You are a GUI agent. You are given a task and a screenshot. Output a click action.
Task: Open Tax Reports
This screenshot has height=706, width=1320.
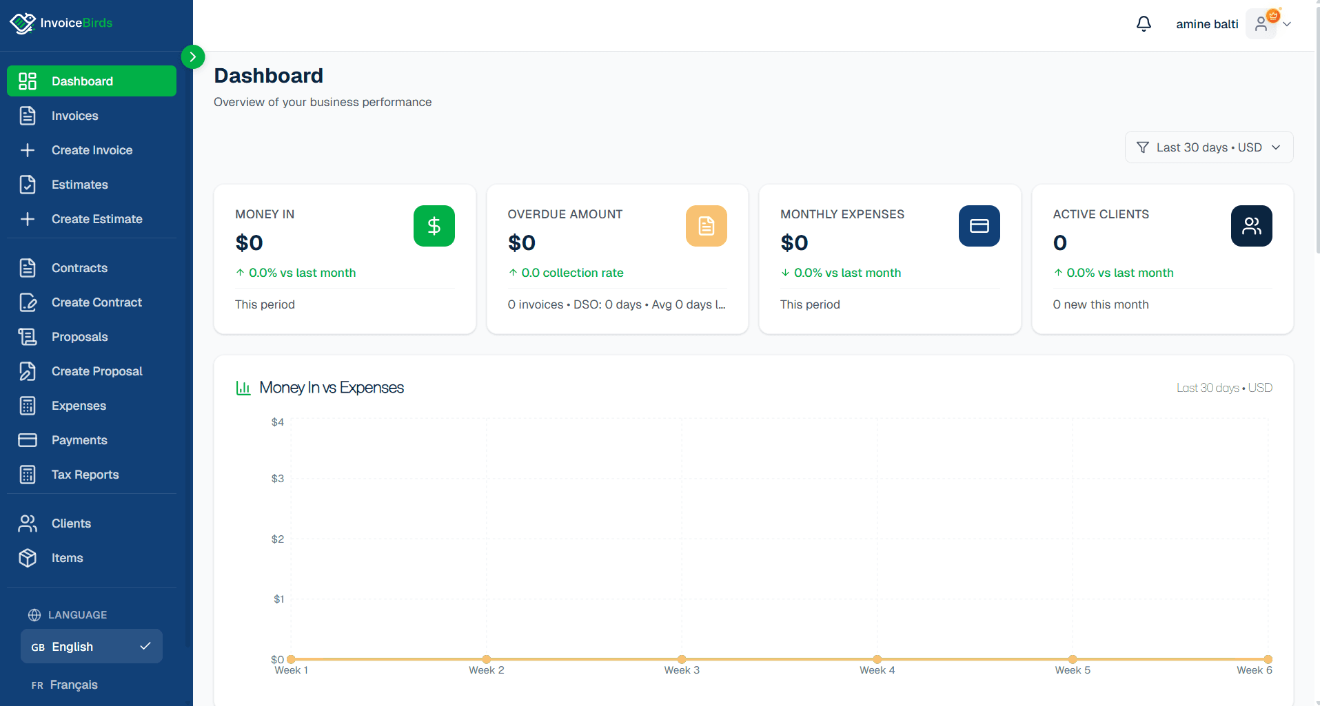[x=92, y=475]
